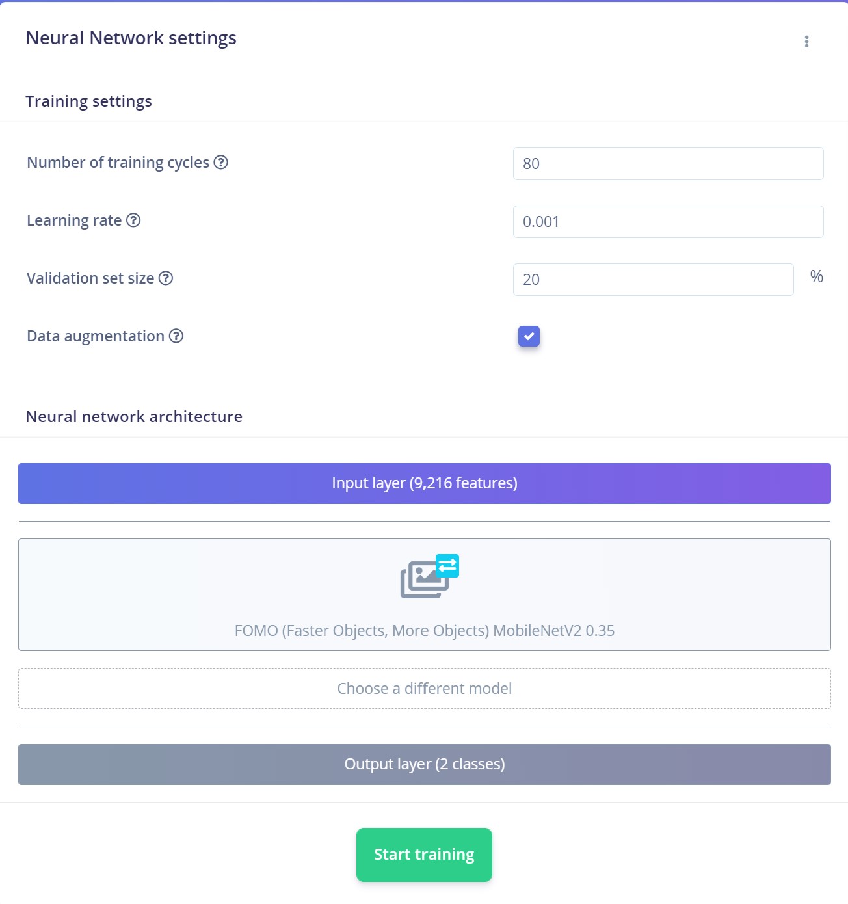The image size is (848, 904).
Task: Click the Neural network architecture heading
Action: pos(134,417)
